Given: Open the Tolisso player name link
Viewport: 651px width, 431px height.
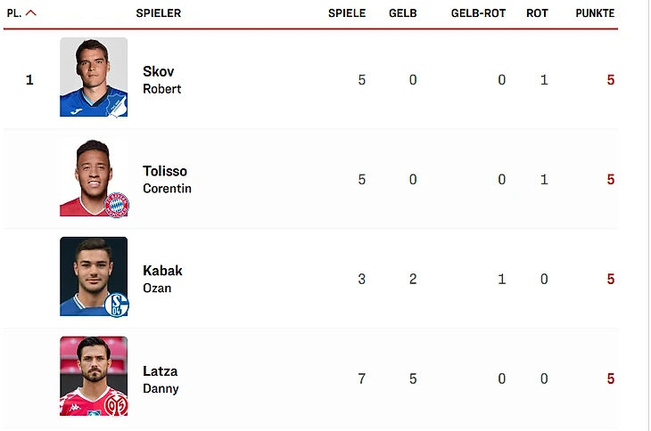Looking at the screenshot, I should coord(165,171).
